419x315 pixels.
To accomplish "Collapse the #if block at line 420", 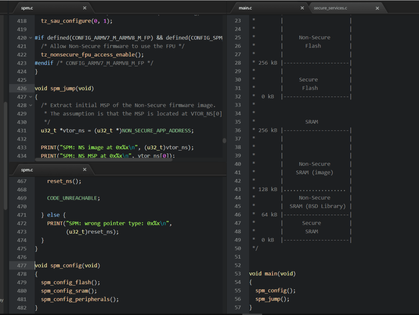I will coord(31,38).
